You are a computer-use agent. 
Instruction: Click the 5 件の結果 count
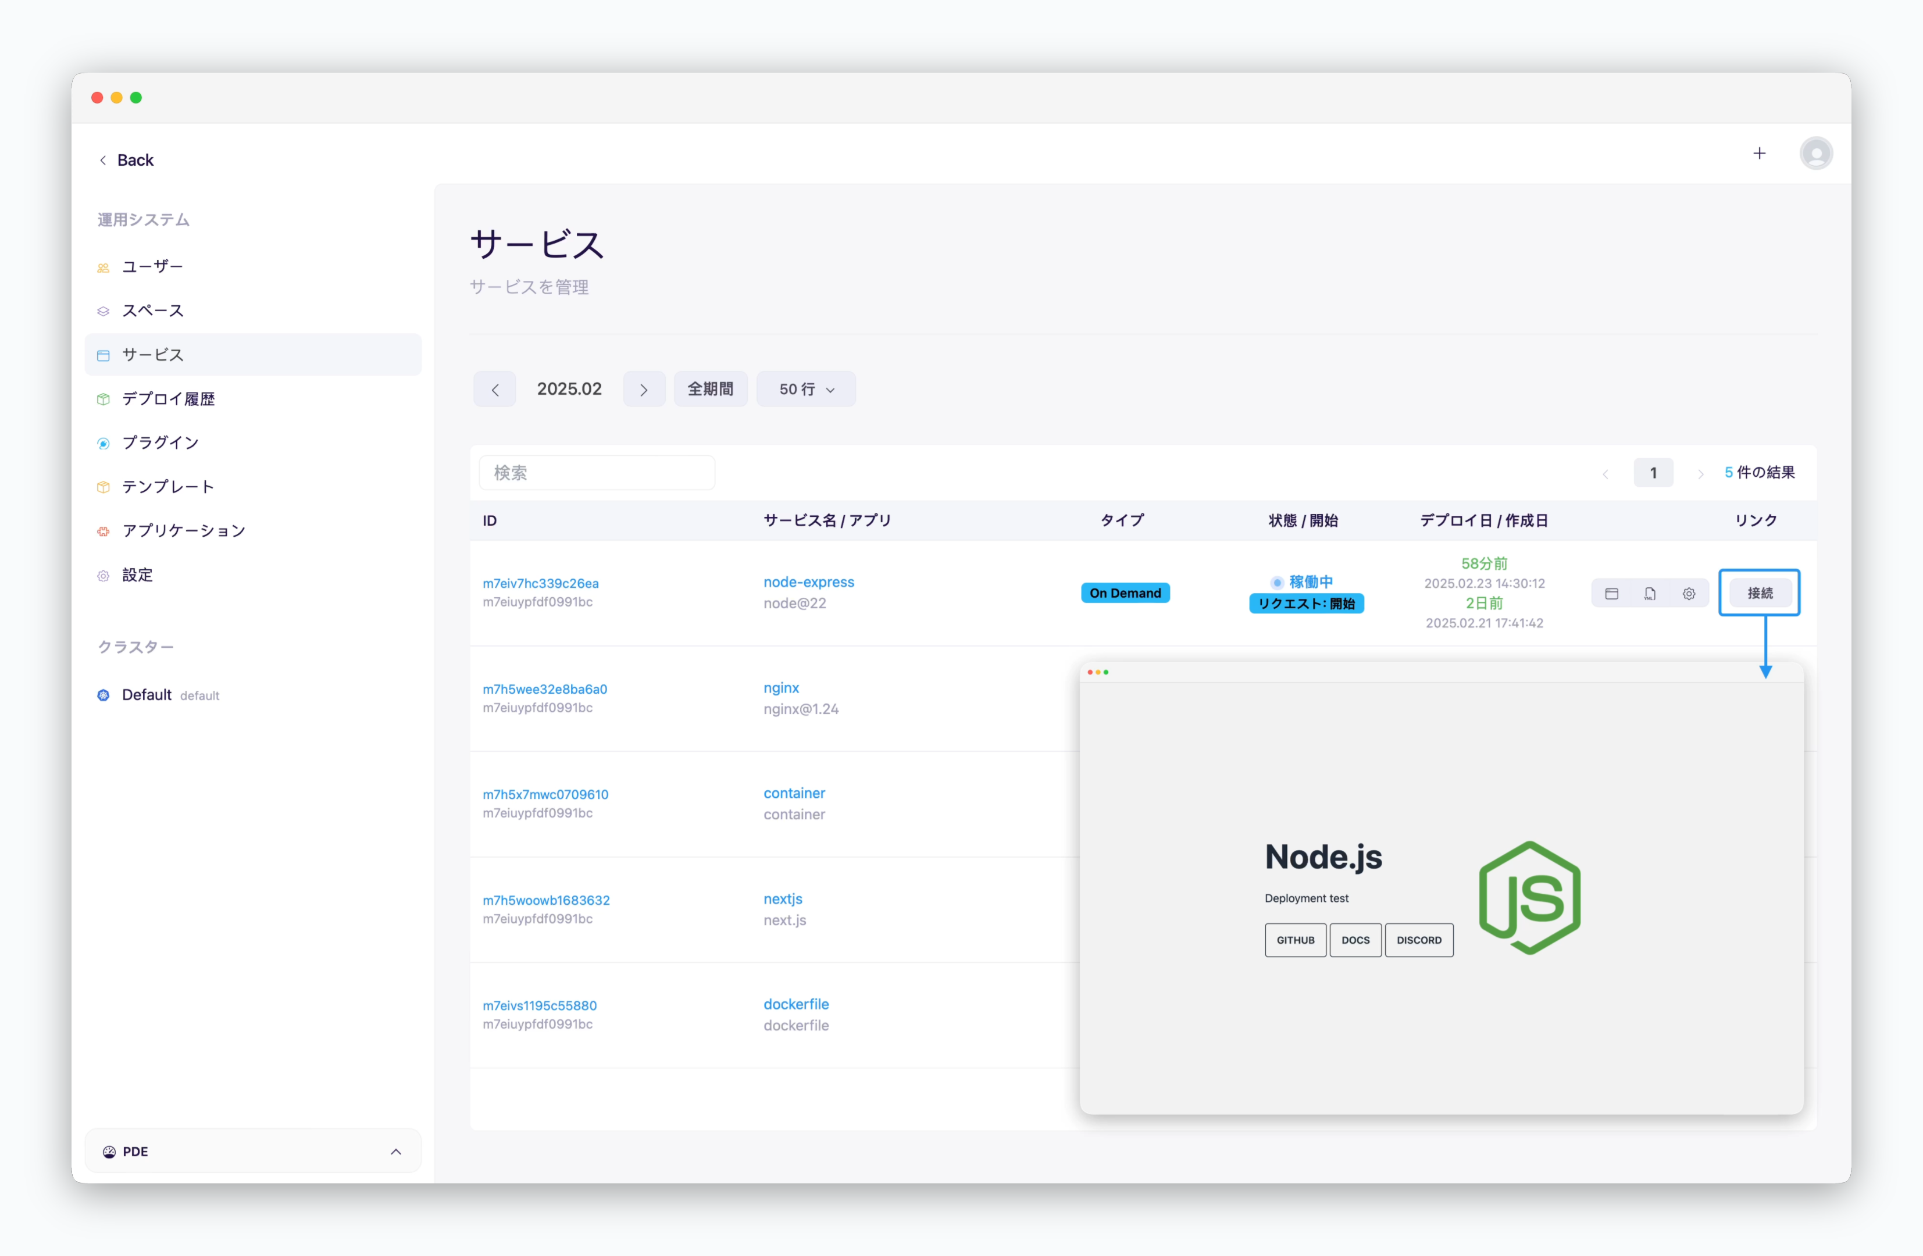pos(1760,473)
